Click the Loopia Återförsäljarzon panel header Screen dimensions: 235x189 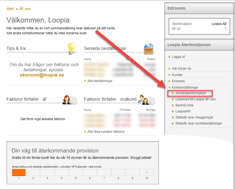(x=199, y=45)
